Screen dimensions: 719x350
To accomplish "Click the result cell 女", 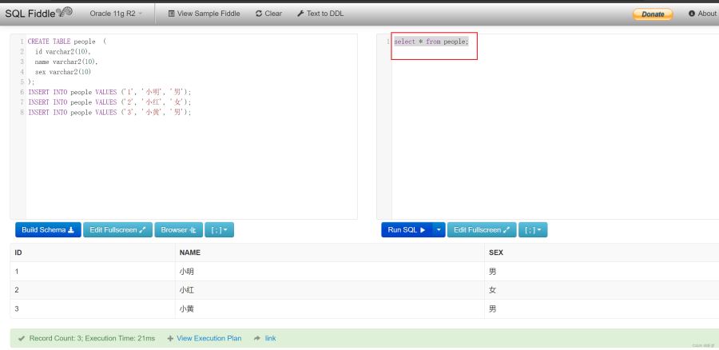I will (492, 290).
